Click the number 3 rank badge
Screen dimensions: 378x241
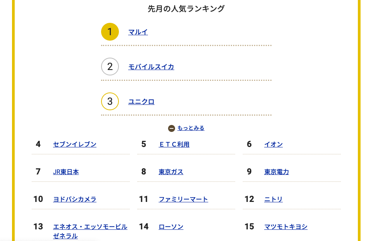110,101
